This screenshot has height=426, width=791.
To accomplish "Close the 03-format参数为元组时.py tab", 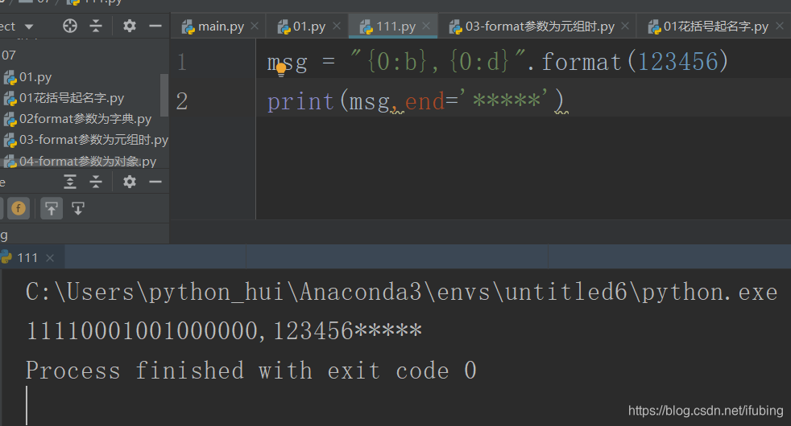I will pyautogui.click(x=625, y=26).
